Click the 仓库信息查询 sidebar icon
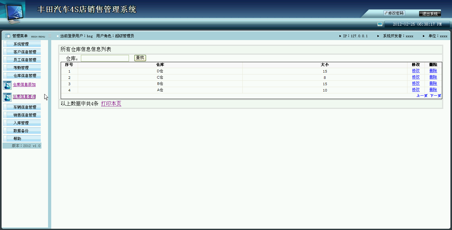Viewport: 452px width, 230px height. pos(7,97)
